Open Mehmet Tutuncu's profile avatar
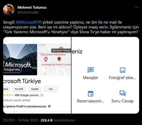 point(9,10)
